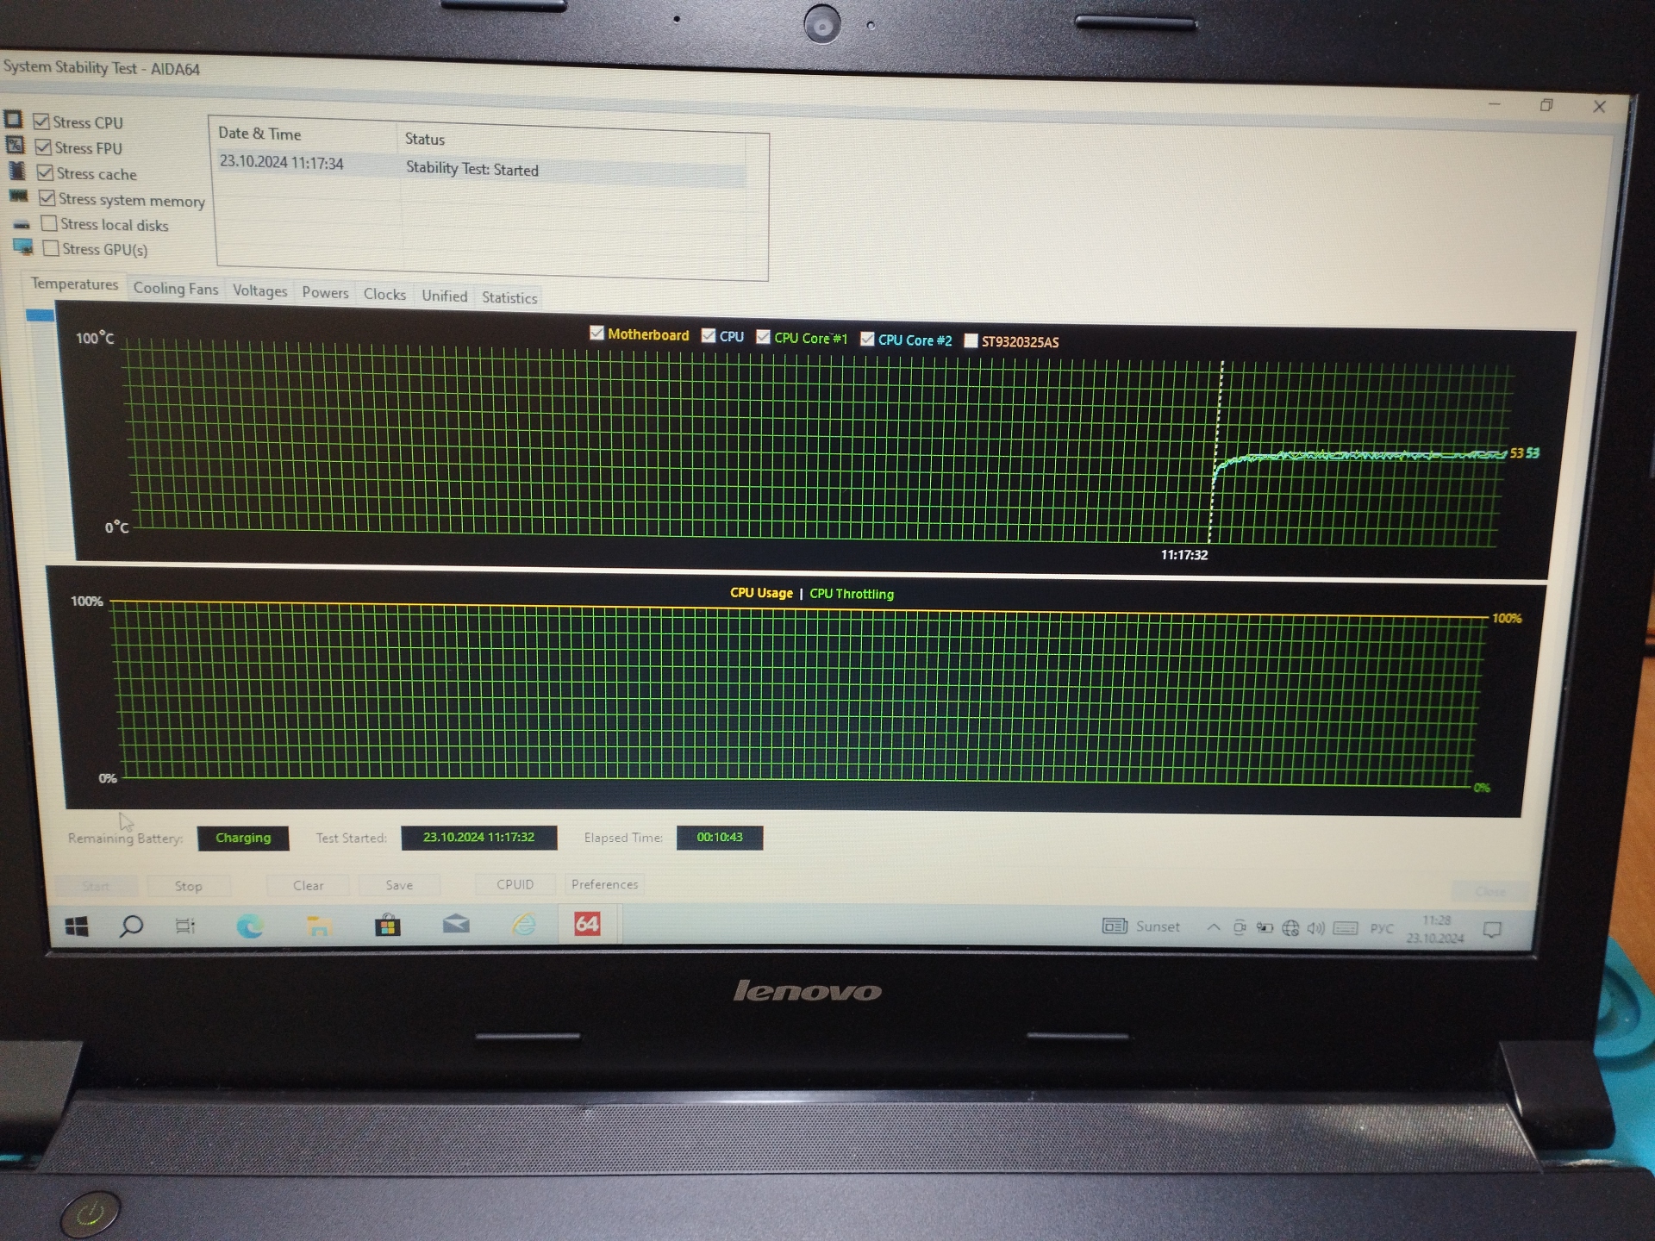The width and height of the screenshot is (1655, 1241).
Task: Enable ST9320325AS disk temperature checkbox
Action: (971, 340)
